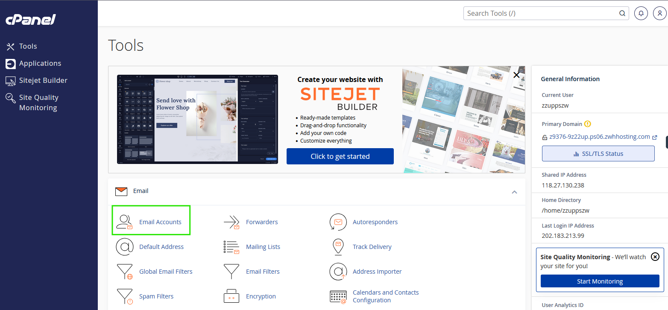This screenshot has width=668, height=310.
Task: Open Calendars and Contacts Configuration link
Action: point(386,296)
